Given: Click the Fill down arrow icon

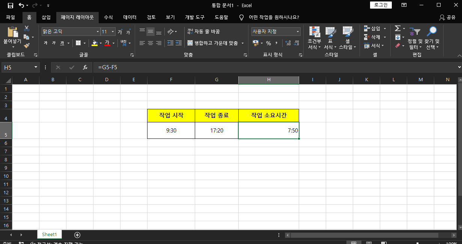Looking at the screenshot, I should (397, 37).
